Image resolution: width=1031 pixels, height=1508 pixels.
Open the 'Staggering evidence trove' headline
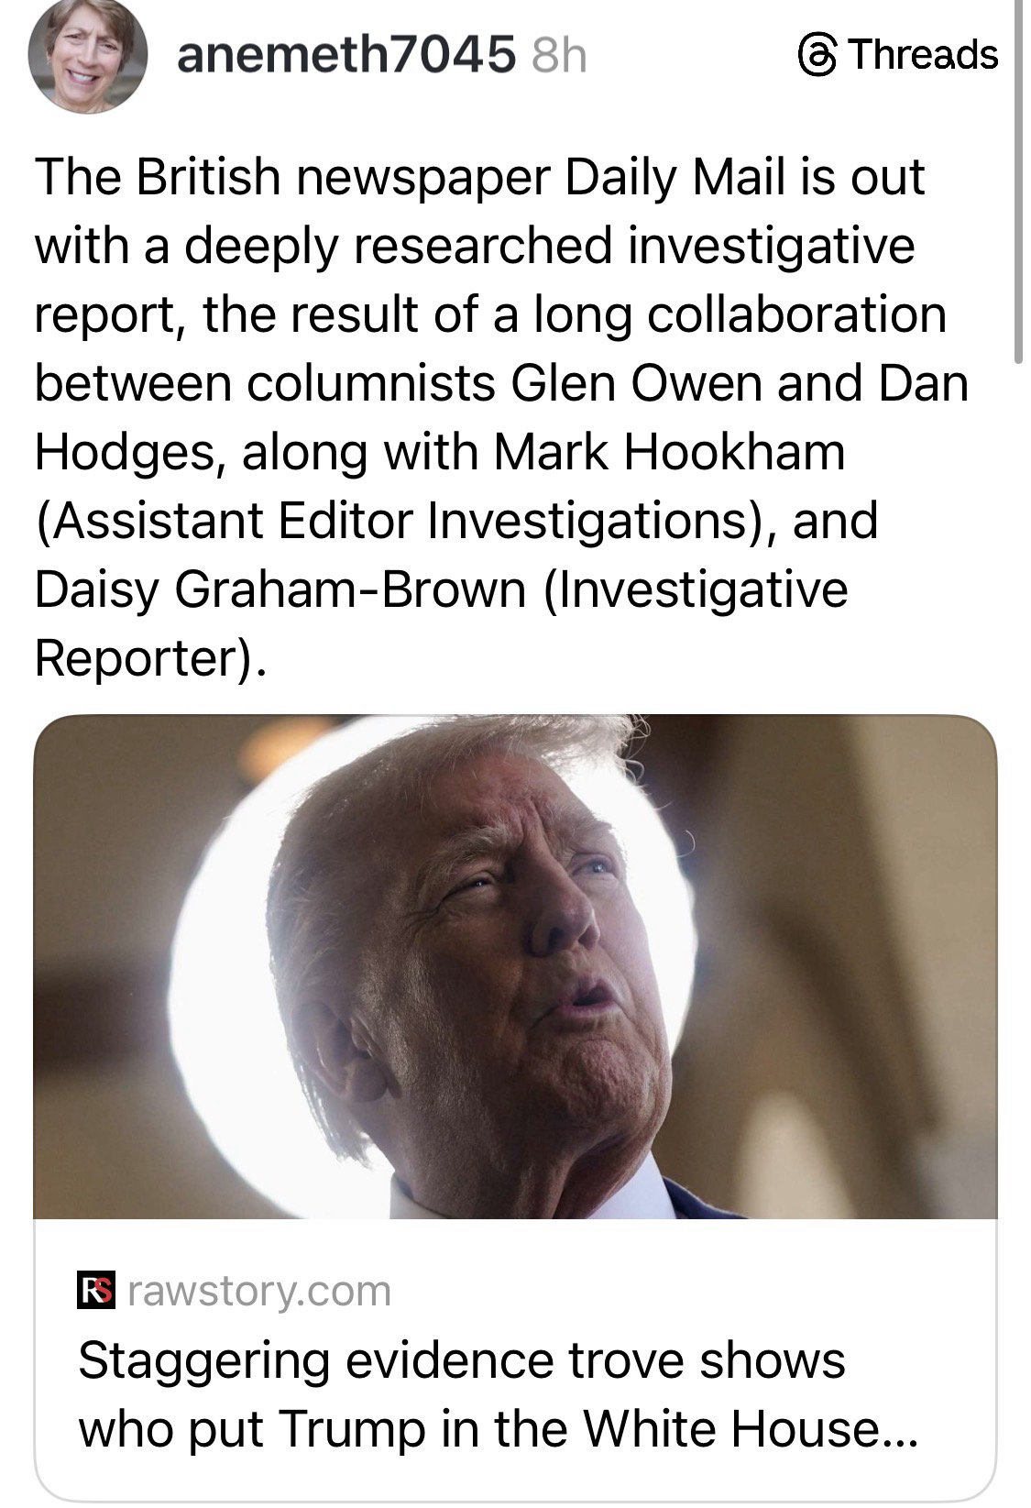coord(498,1394)
